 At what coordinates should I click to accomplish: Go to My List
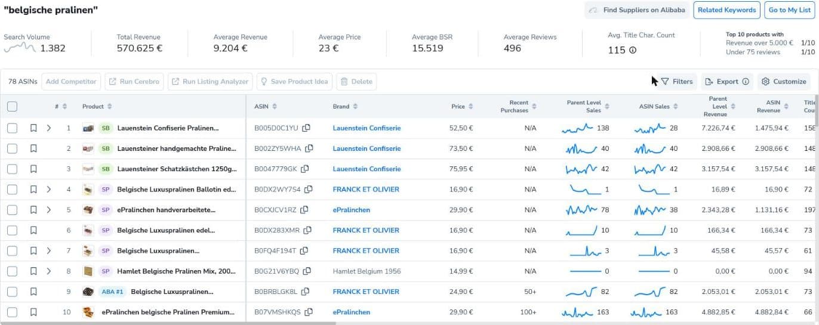[x=789, y=10]
